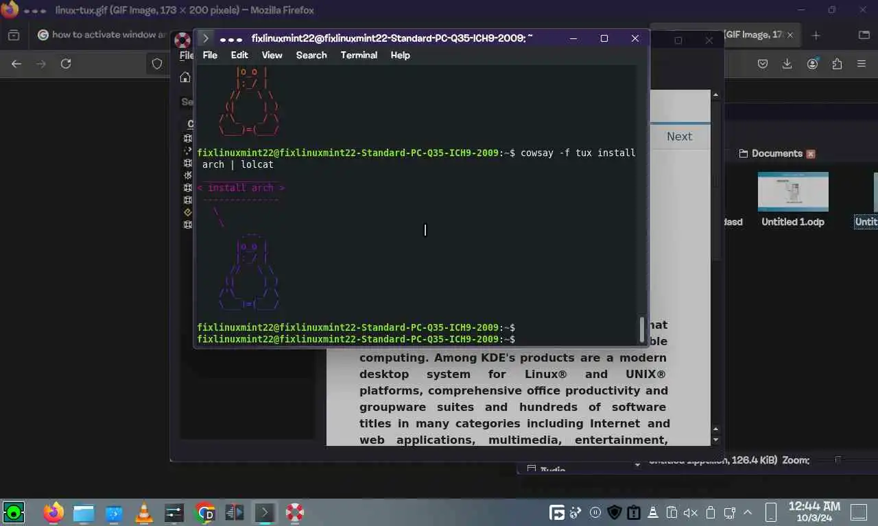The height and width of the screenshot is (526, 878).
Task: Click the shield tray icon
Action: point(615,512)
